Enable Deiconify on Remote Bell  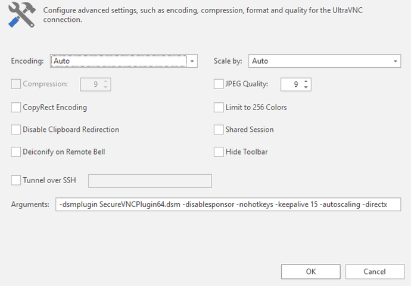16,152
